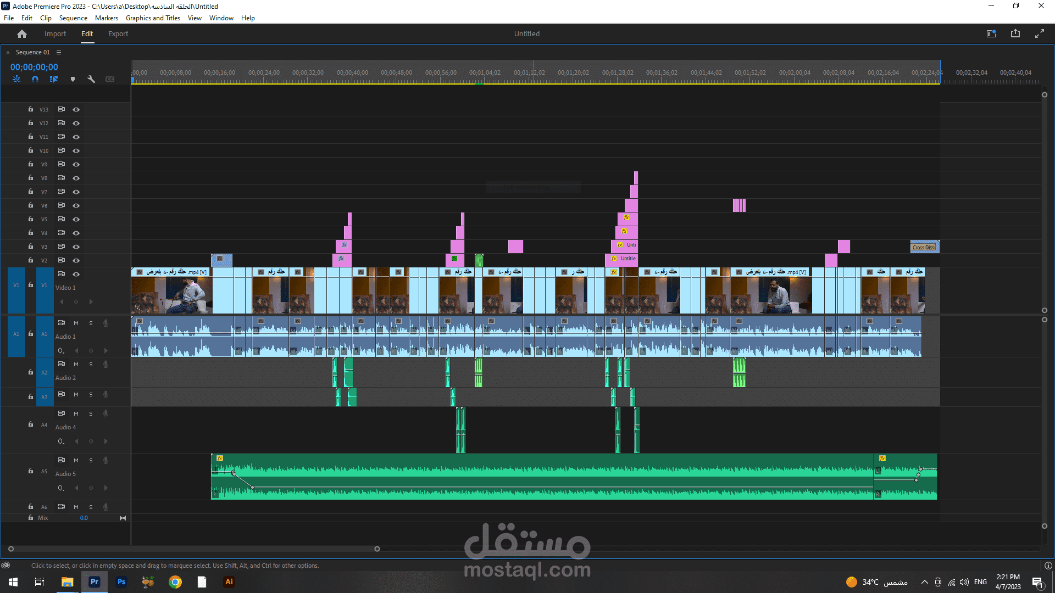Mute the Audio 5 track
Viewport: 1055px width, 593px height.
[x=76, y=460]
